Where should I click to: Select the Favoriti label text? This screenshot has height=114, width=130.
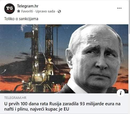[27, 11]
